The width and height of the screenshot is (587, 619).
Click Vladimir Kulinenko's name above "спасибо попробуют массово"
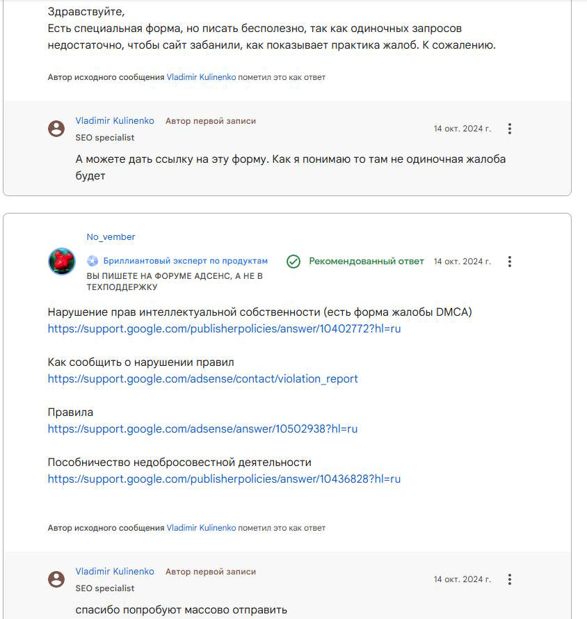coord(115,572)
